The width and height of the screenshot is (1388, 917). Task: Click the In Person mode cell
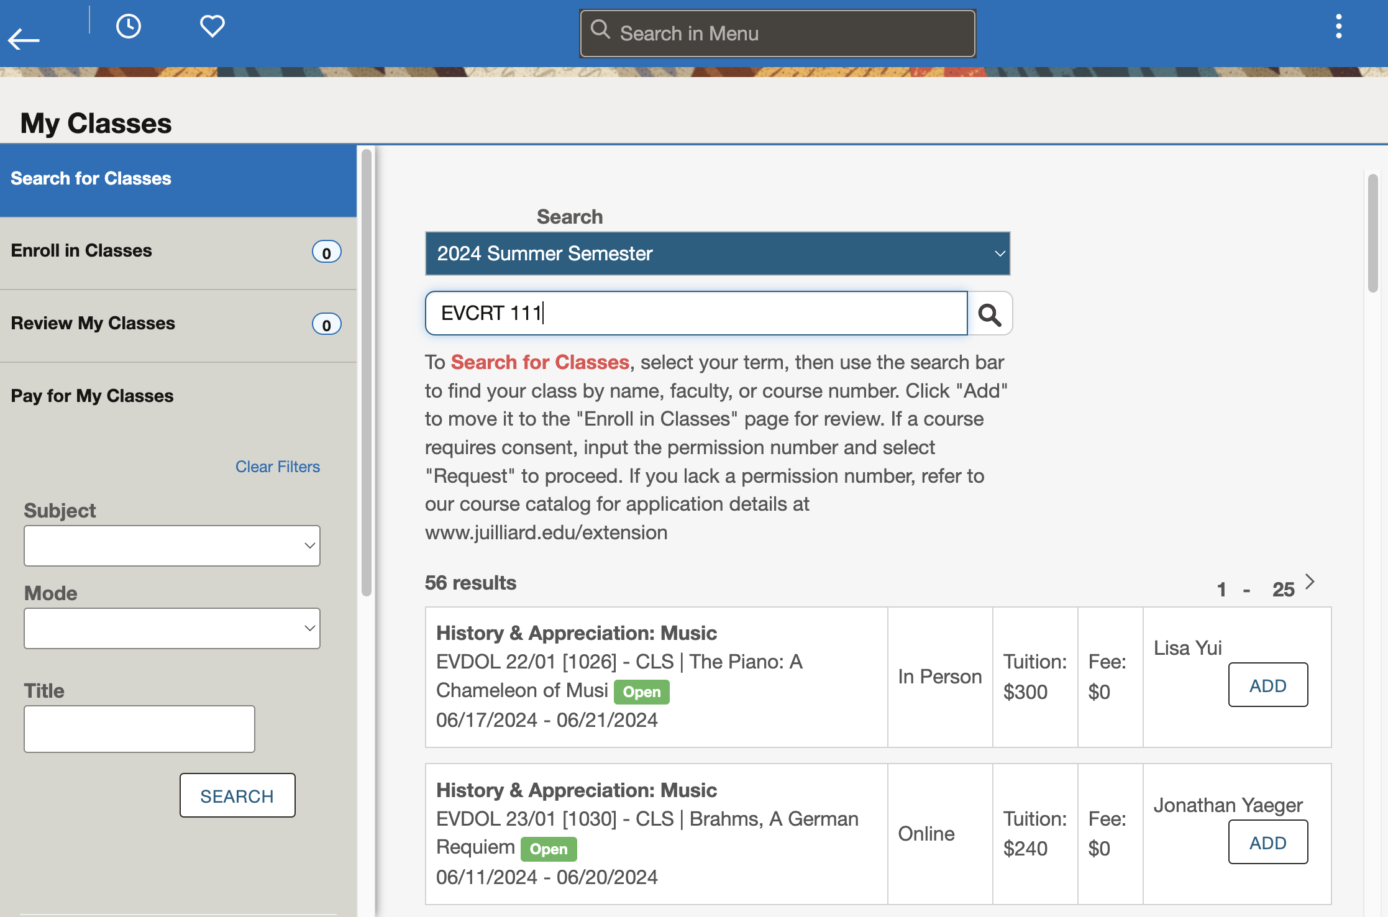pyautogui.click(x=940, y=677)
